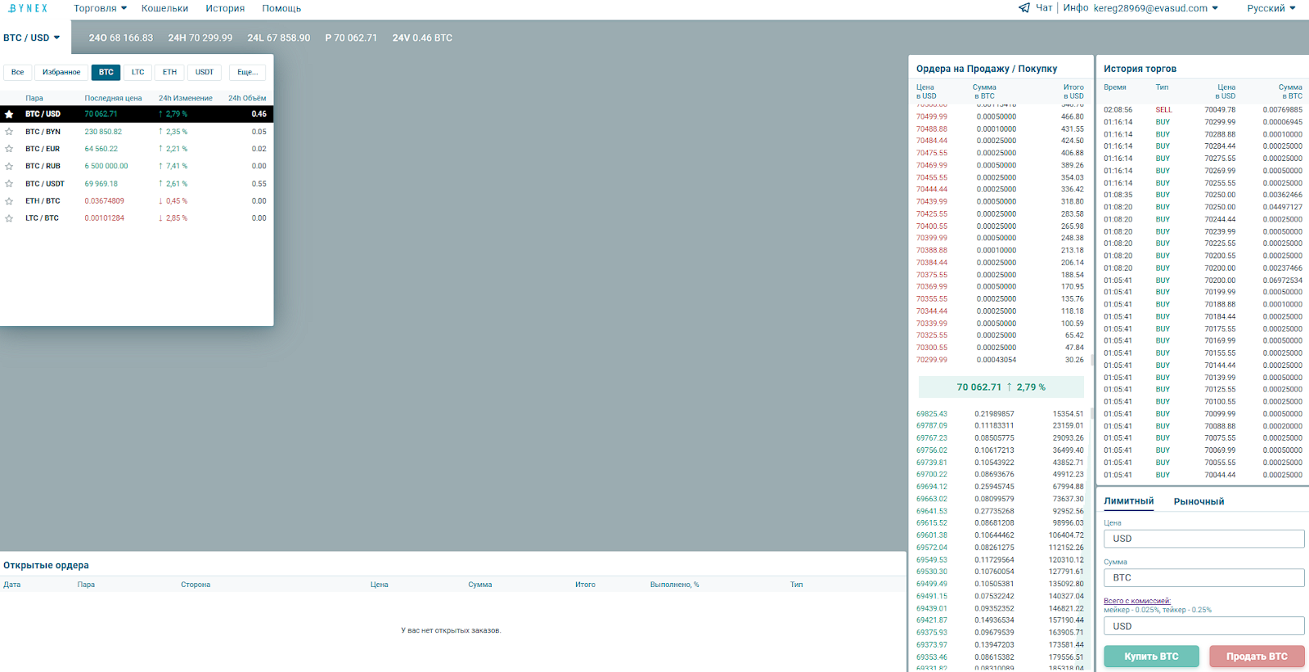Sort pairs by 24h Изменение column
This screenshot has height=672, width=1309.
[186, 98]
